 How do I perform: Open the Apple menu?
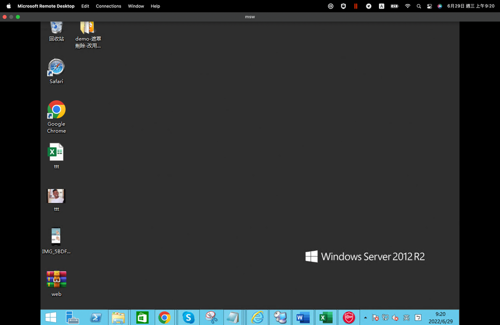(9, 6)
